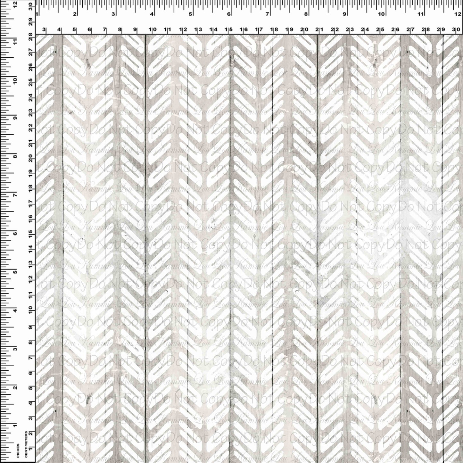Image resolution: width=463 pixels, height=463 pixels.
Task: Click the 9 mark on the horizontal inches ruler
Action: click(x=345, y=14)
